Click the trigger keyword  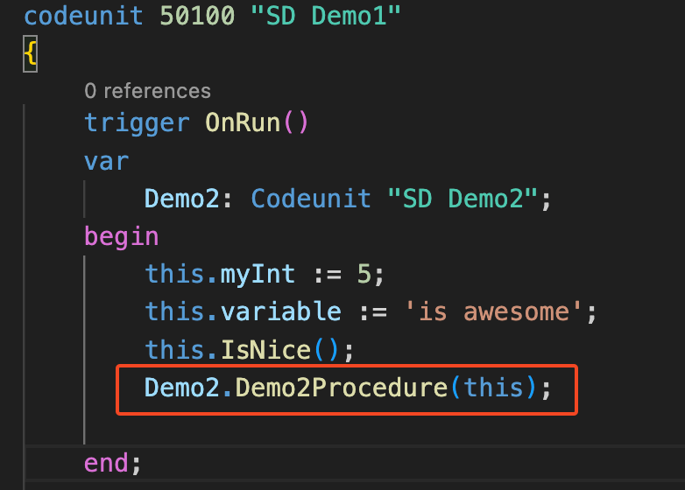click(137, 122)
